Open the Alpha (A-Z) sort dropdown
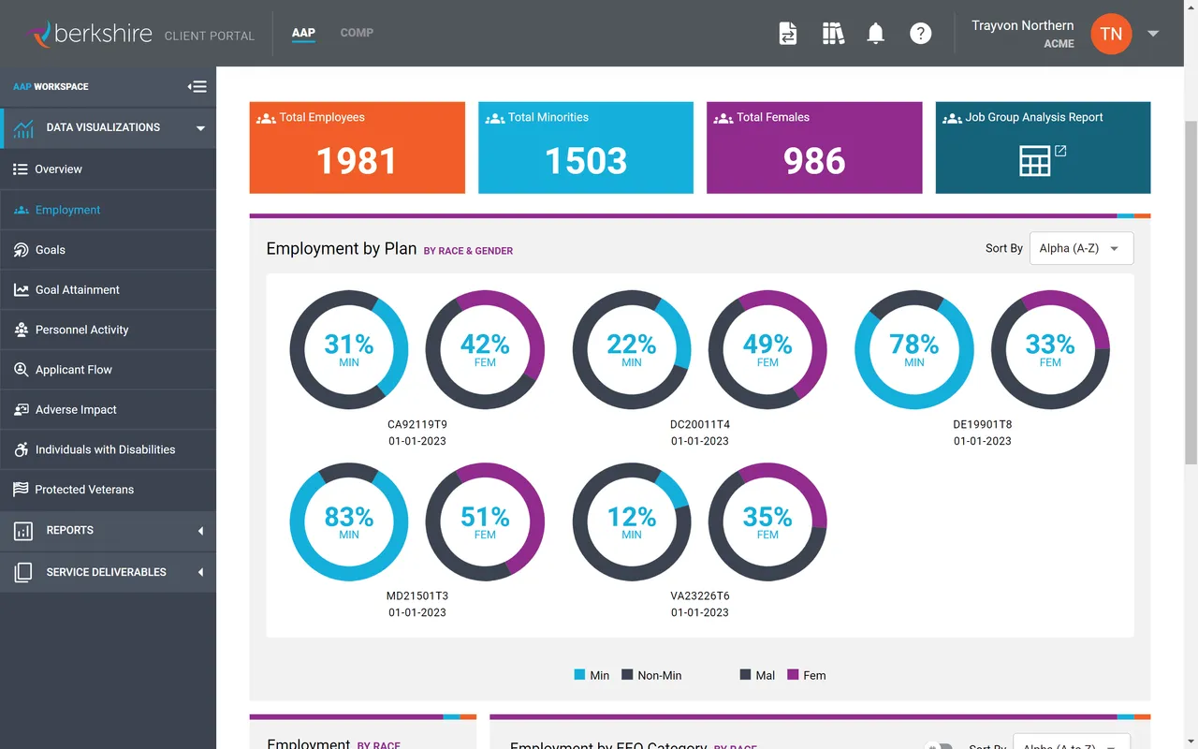The width and height of the screenshot is (1198, 749). coord(1081,247)
